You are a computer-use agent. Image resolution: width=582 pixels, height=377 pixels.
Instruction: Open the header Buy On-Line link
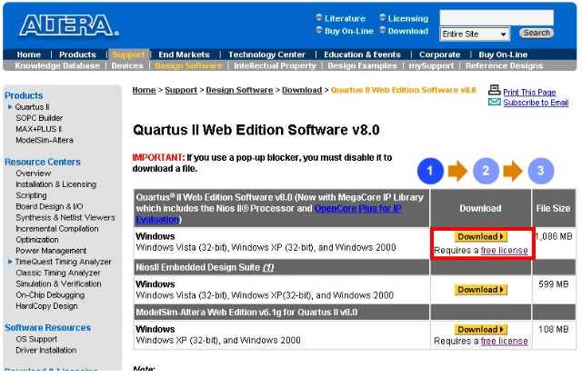click(349, 31)
